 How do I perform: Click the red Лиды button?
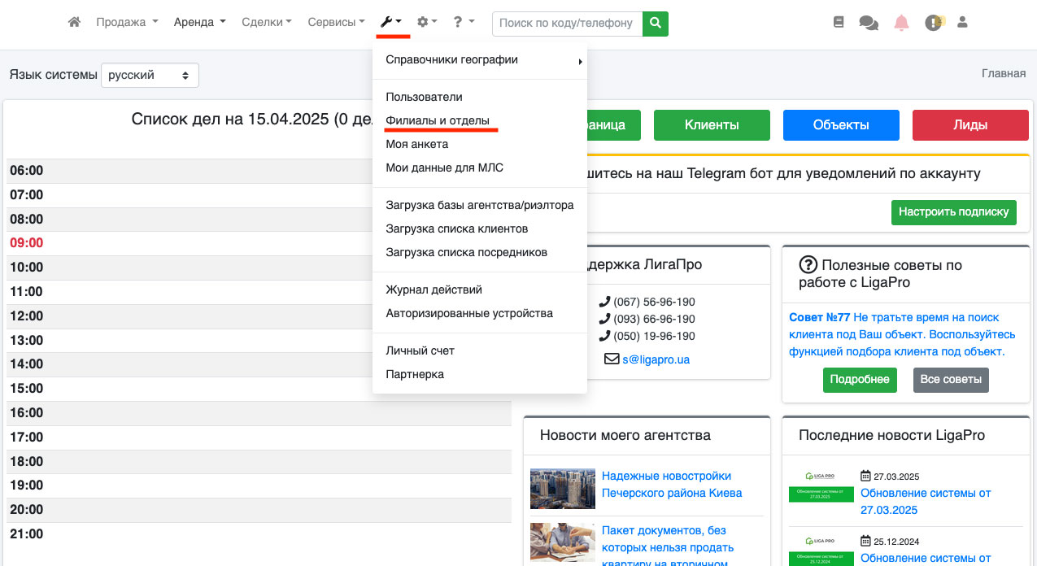tap(969, 125)
